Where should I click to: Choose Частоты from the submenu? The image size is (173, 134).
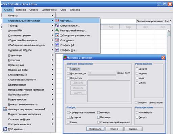tap(77, 21)
